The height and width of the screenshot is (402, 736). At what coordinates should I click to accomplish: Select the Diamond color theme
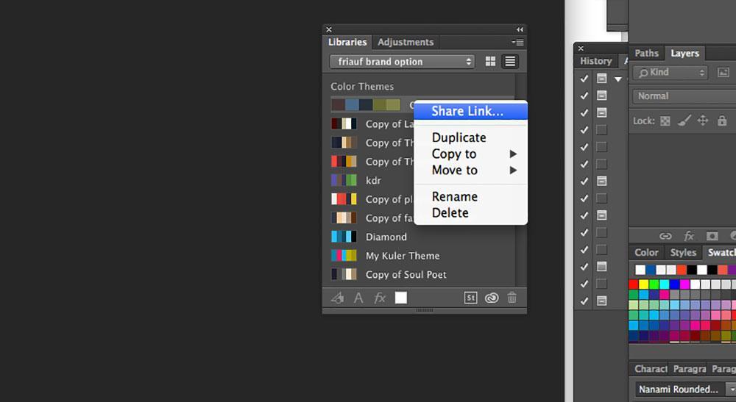[x=386, y=237]
